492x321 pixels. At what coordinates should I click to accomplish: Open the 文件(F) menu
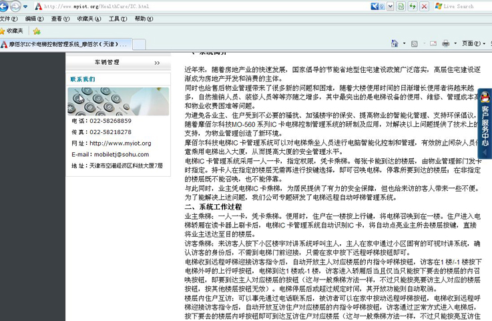pyautogui.click(x=9, y=19)
